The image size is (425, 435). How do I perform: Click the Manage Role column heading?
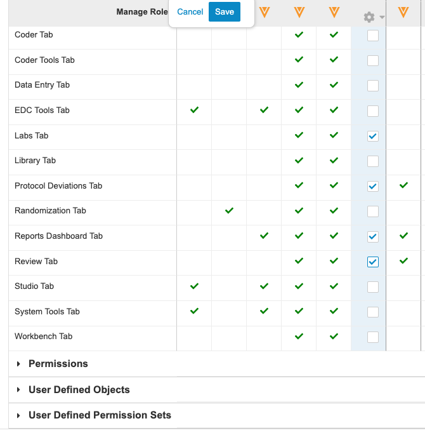click(x=142, y=12)
